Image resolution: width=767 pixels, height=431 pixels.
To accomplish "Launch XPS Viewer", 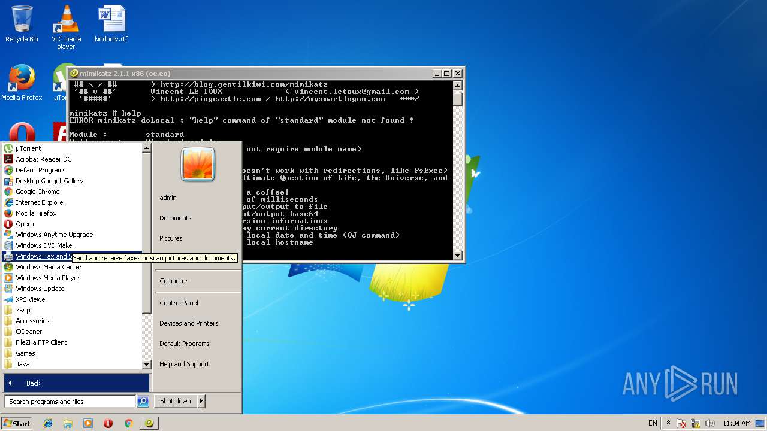I will tap(72, 299).
